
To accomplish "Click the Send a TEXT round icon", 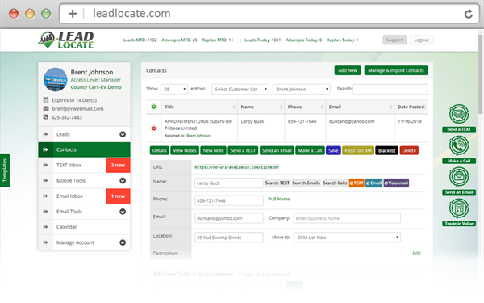I will point(459,114).
